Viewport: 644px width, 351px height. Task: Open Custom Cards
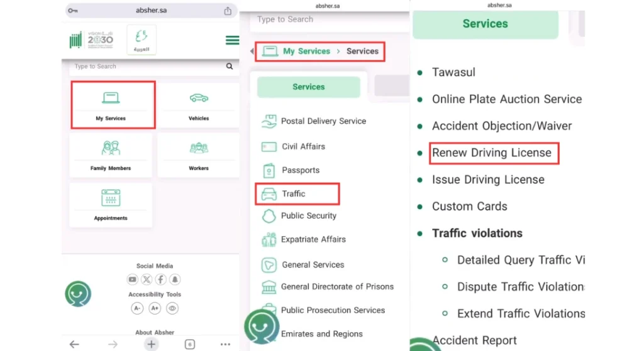point(469,206)
